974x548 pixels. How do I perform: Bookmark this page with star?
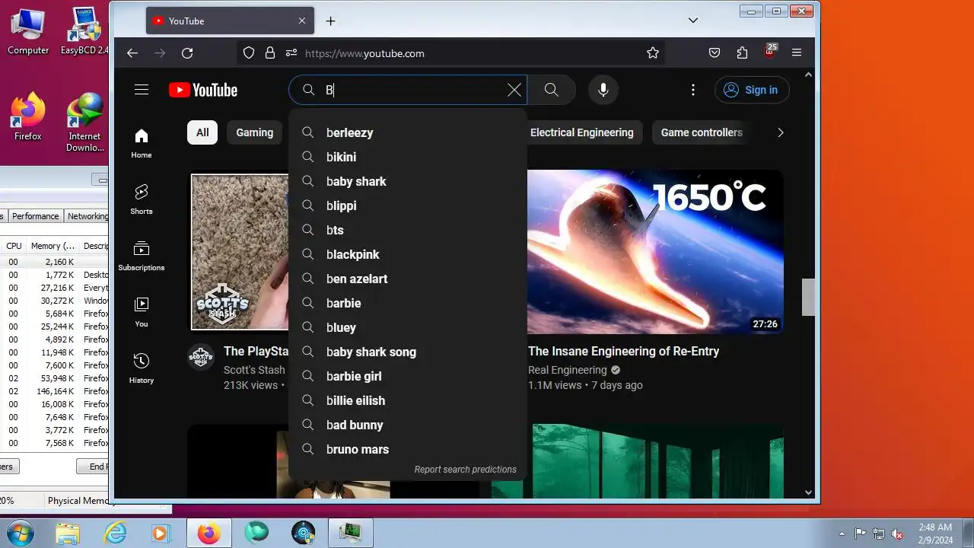[652, 53]
